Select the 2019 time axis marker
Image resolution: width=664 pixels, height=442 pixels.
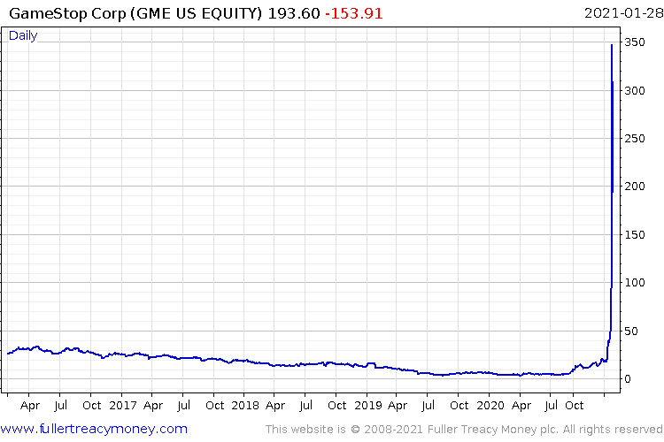pos(368,405)
